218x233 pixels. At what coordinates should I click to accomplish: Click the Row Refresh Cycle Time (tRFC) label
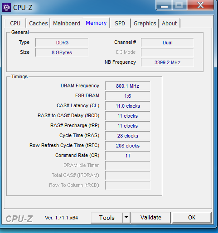[x=64, y=145]
